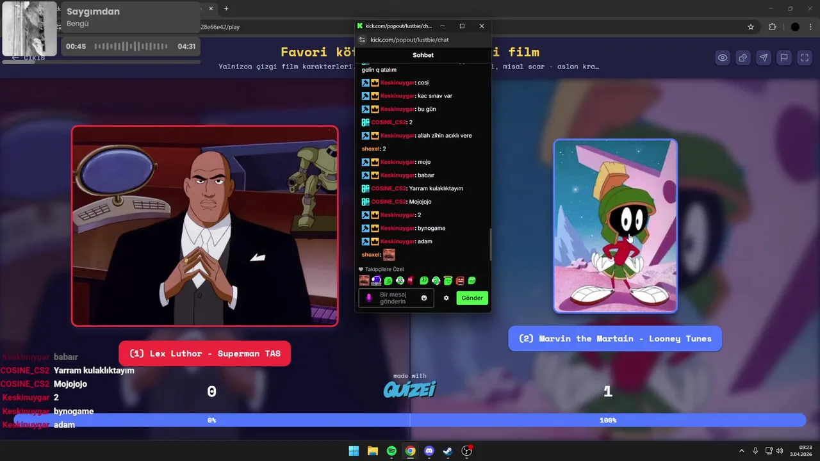The height and width of the screenshot is (461, 820).
Task: Click the taskbar volume speaker icon
Action: coord(780,451)
